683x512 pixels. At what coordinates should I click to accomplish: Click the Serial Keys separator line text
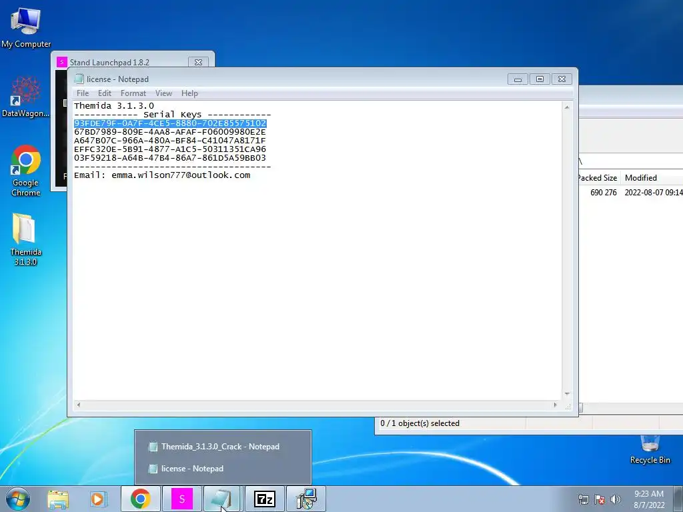point(173,115)
